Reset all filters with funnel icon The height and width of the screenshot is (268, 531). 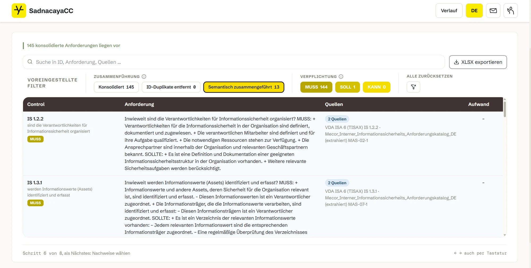[413, 87]
